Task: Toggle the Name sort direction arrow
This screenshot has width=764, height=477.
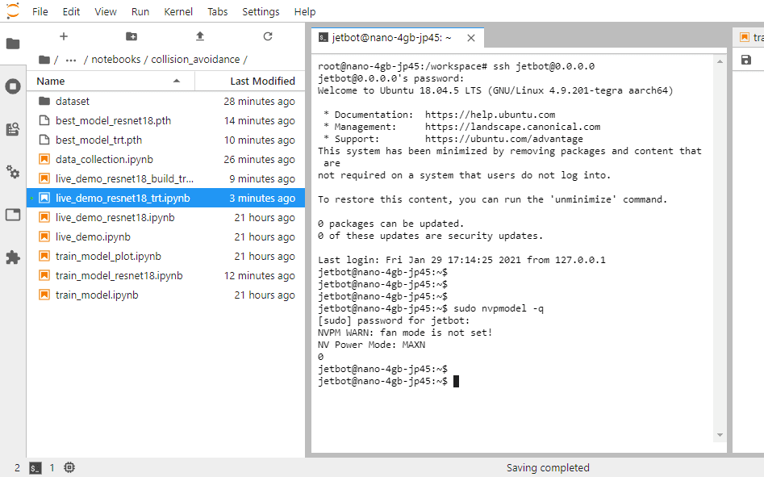Action: click(177, 81)
